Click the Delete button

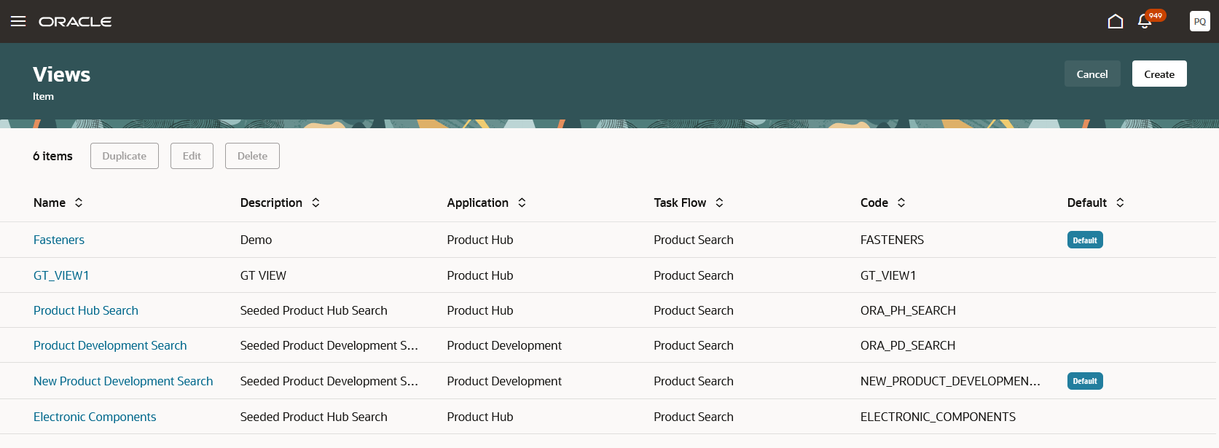(252, 156)
